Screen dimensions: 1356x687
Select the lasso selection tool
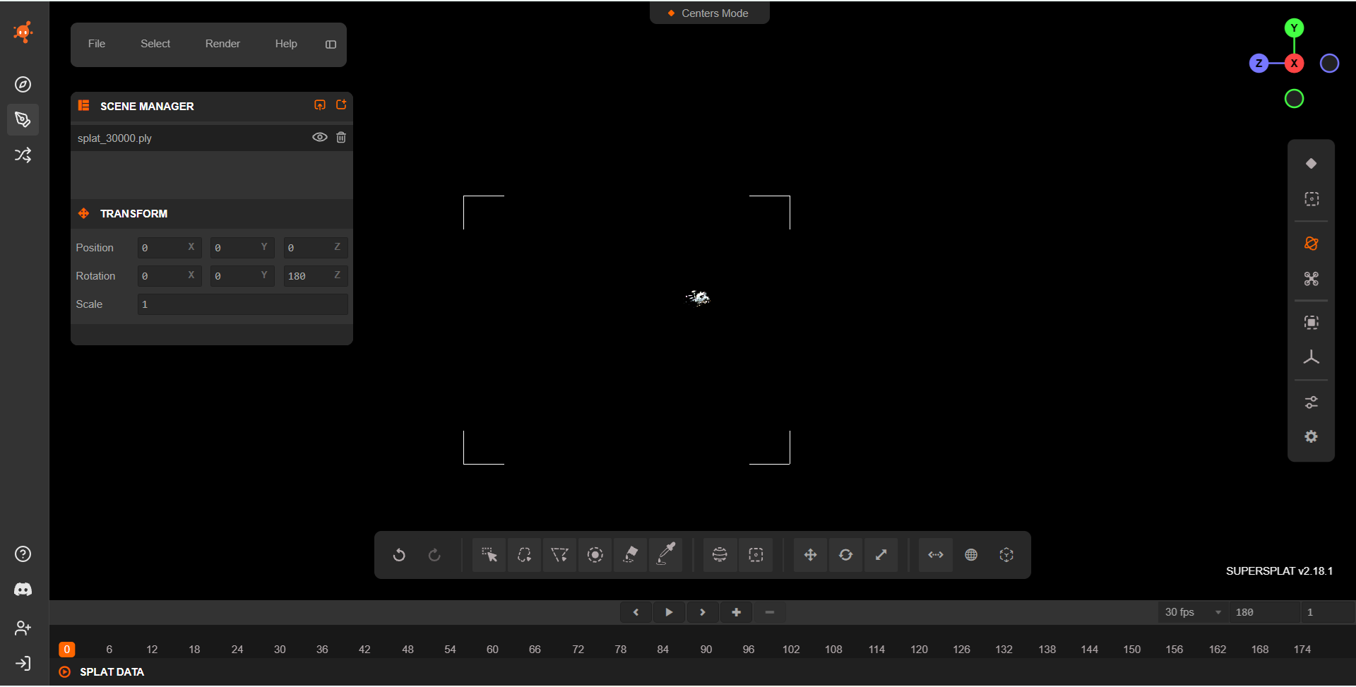[524, 555]
